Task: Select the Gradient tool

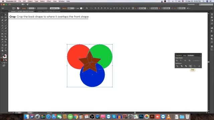Action: (6, 39)
